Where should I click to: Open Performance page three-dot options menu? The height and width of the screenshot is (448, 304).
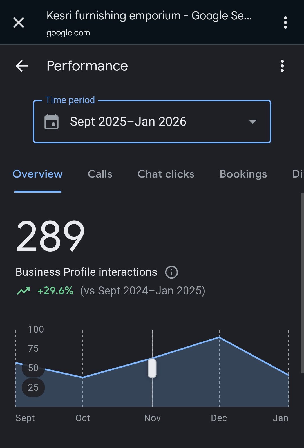[x=282, y=66]
